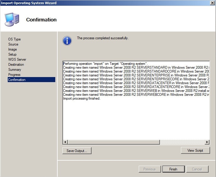Click the highlighted Confirmation step
The height and width of the screenshot is (177, 216).
coord(17,80)
